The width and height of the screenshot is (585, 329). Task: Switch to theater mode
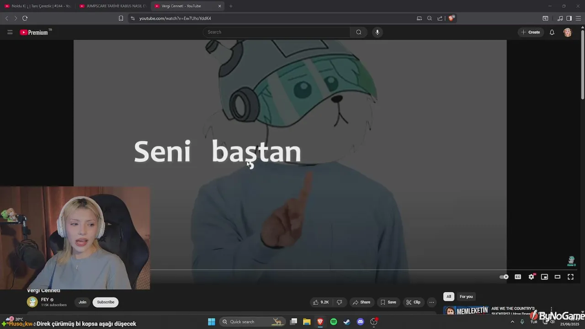click(558, 277)
